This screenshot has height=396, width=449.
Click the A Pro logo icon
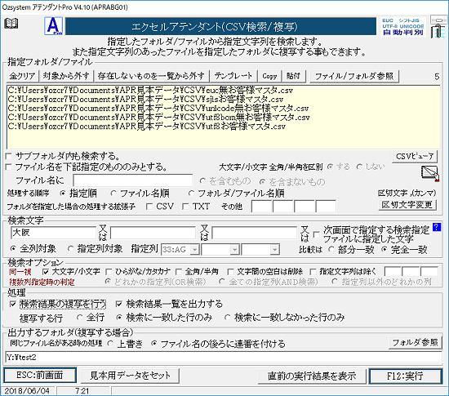(x=54, y=26)
